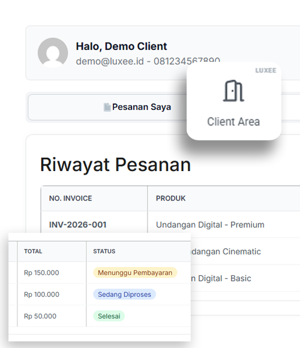
Task: Click the LUXEE brand text on card
Action: (266, 70)
